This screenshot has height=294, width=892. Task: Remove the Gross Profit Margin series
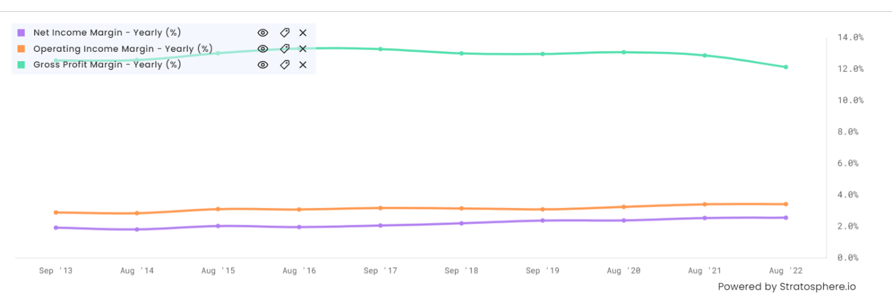(x=303, y=65)
